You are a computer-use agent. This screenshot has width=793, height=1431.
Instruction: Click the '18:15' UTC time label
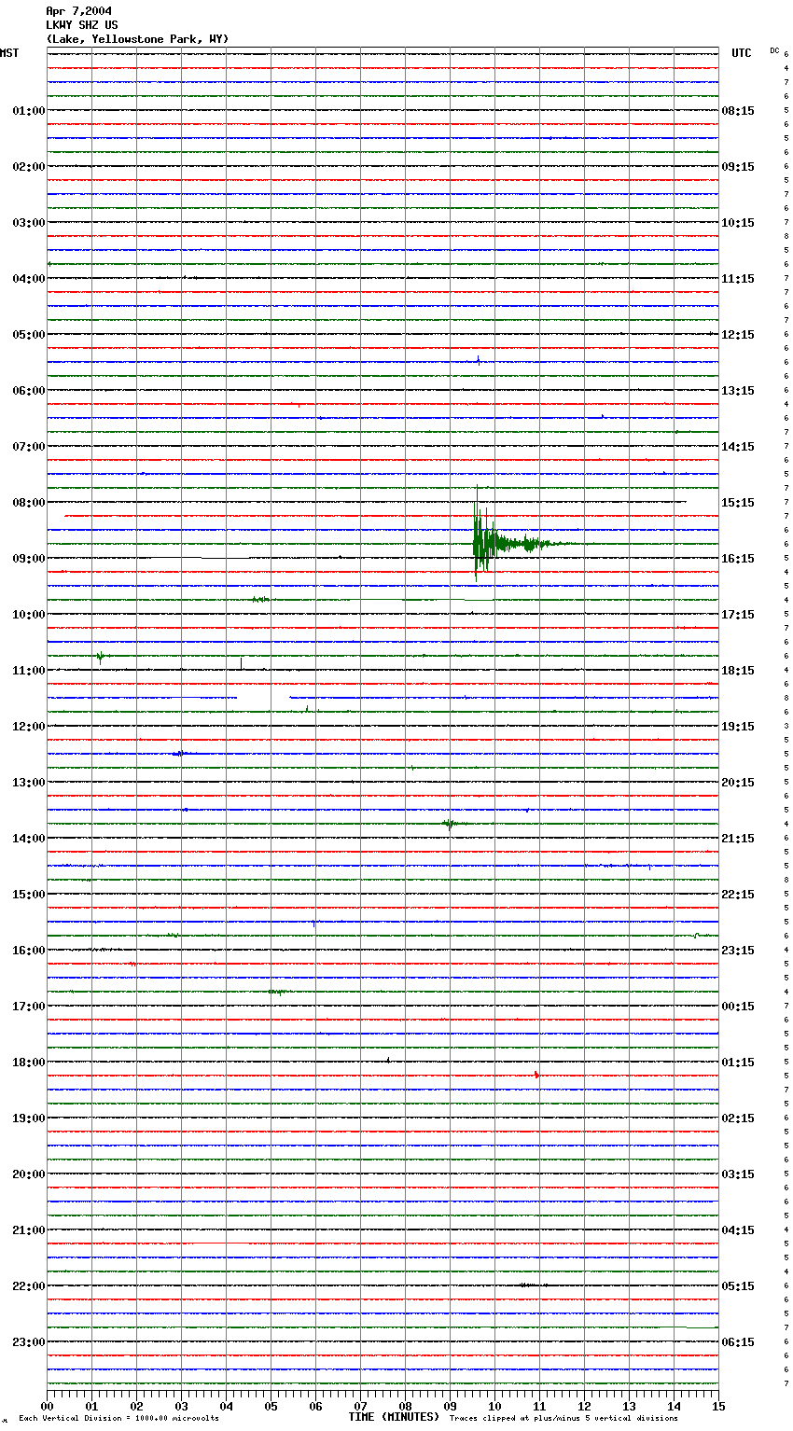point(738,671)
